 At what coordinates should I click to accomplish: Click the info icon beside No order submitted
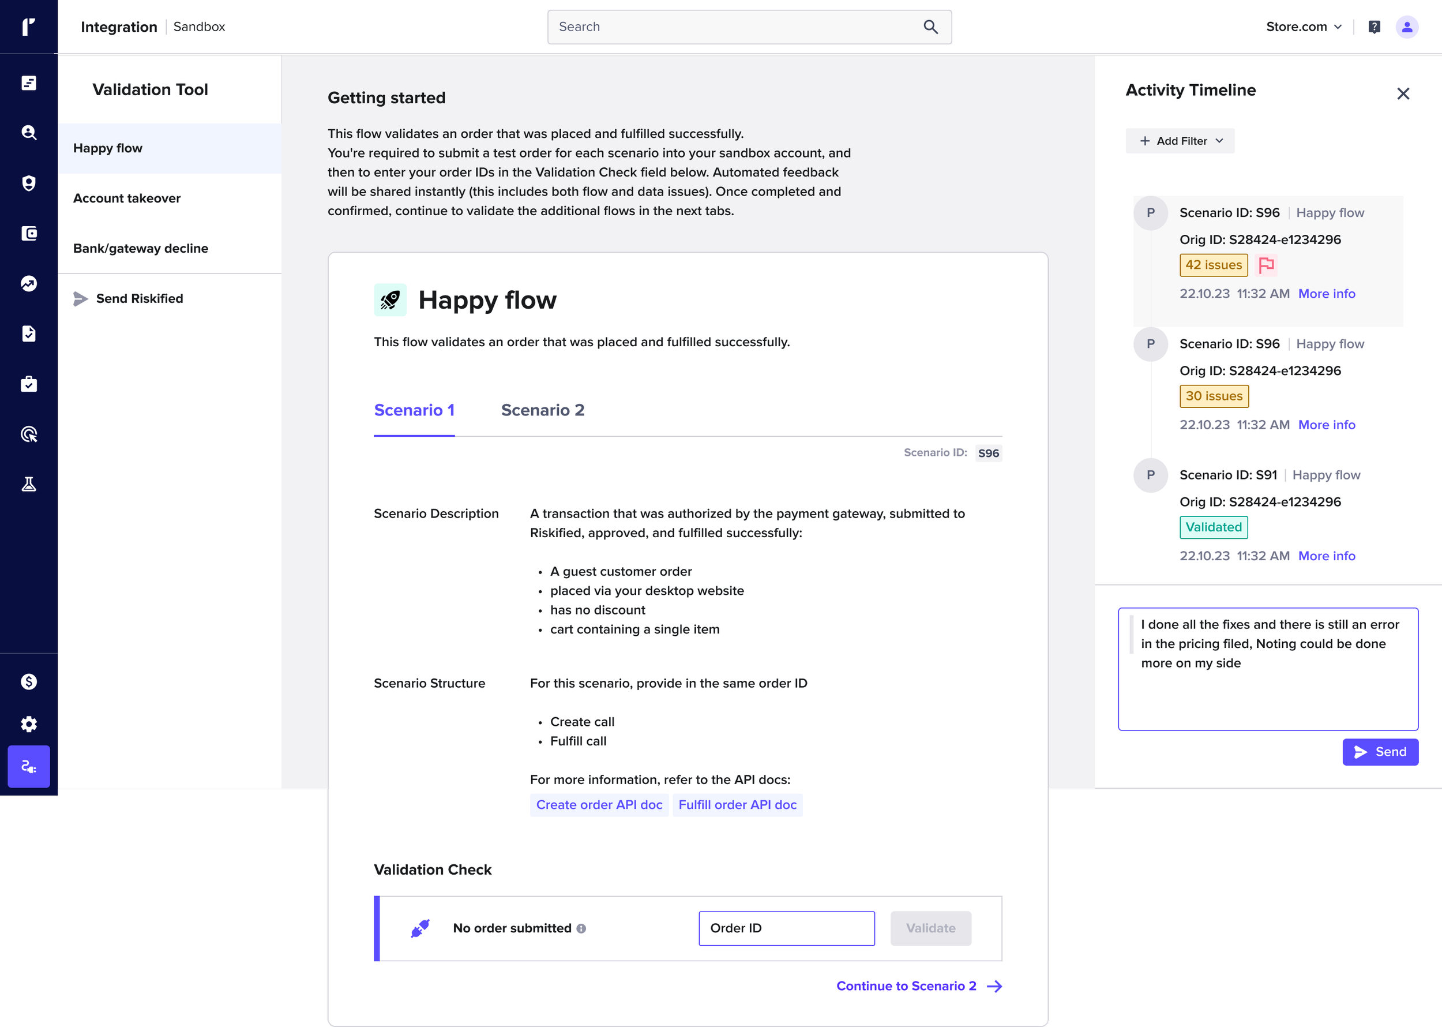(581, 928)
